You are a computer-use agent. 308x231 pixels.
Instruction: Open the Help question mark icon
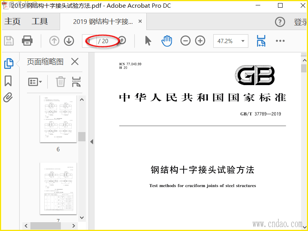pyautogui.click(x=280, y=22)
